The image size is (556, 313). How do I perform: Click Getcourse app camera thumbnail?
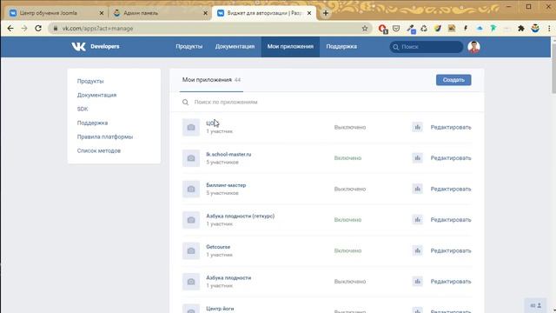pos(191,251)
